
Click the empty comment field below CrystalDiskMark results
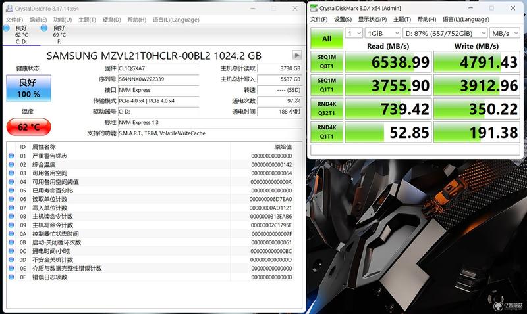[416, 150]
